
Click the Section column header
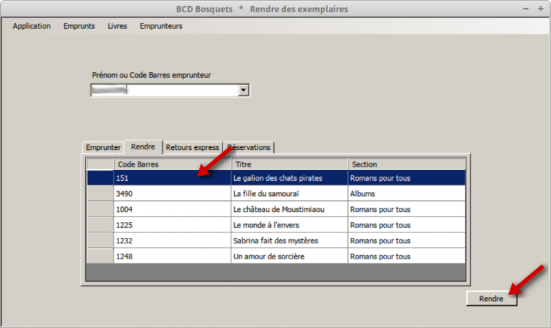tap(406, 164)
